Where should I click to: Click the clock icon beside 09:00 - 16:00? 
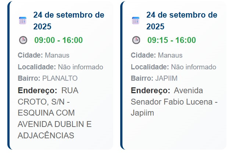pyautogui.click(x=23, y=40)
